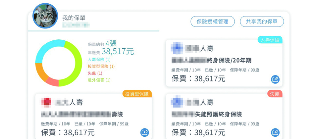Image resolution: width=318 pixels, height=139 pixels.
Task: Click the orange donut chart segment
Action: pyautogui.click(x=41, y=72)
